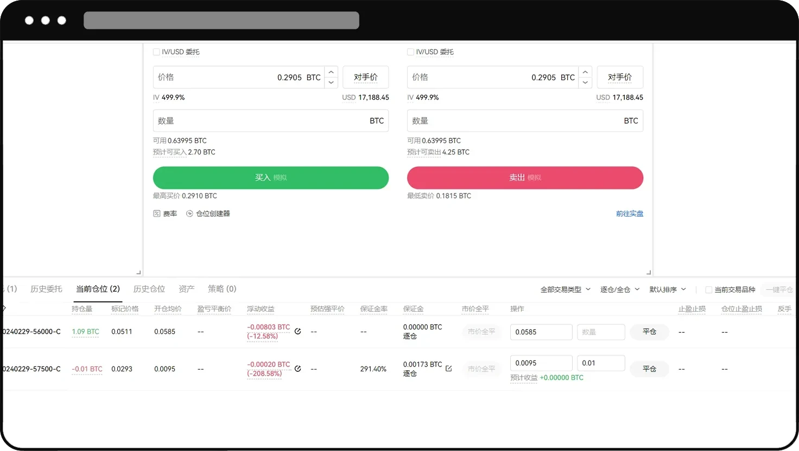Viewport: 799px width, 451px height.
Task: Focus the buy 价格 input field
Action: coord(239,77)
